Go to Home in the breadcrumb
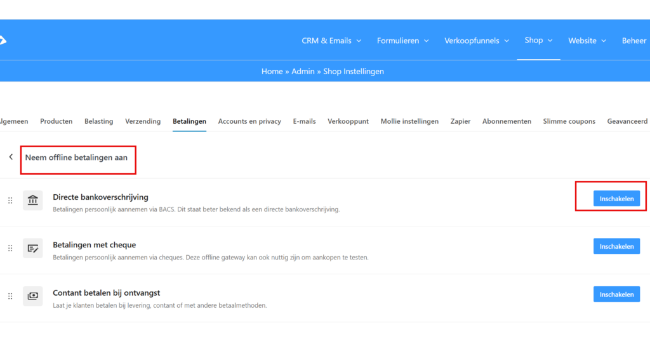650x342 pixels. coord(272,71)
